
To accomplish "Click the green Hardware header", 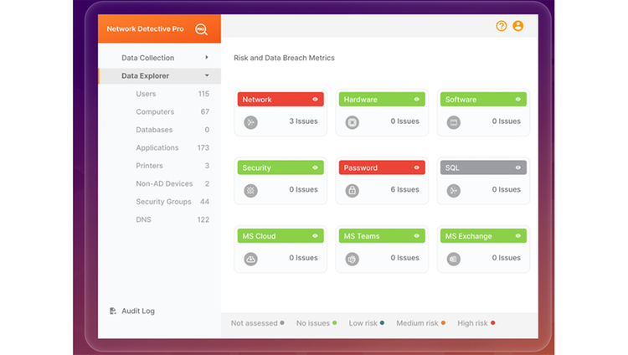I will click(x=382, y=100).
